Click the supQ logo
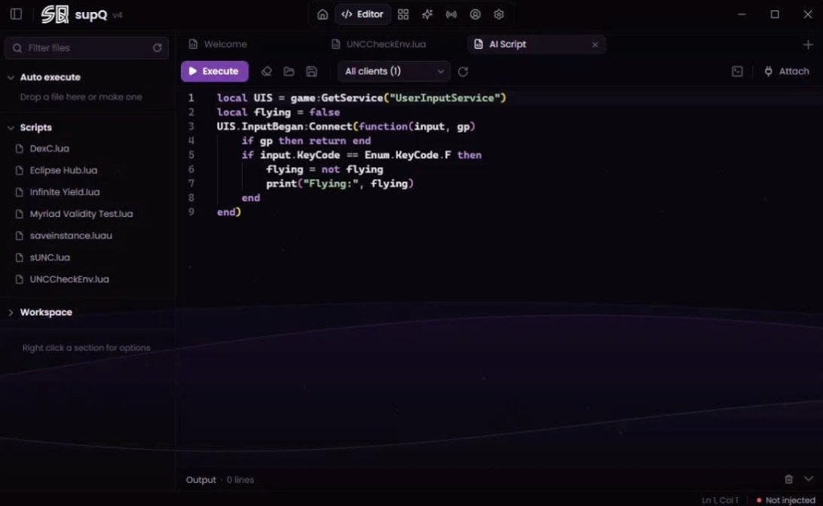 click(55, 14)
